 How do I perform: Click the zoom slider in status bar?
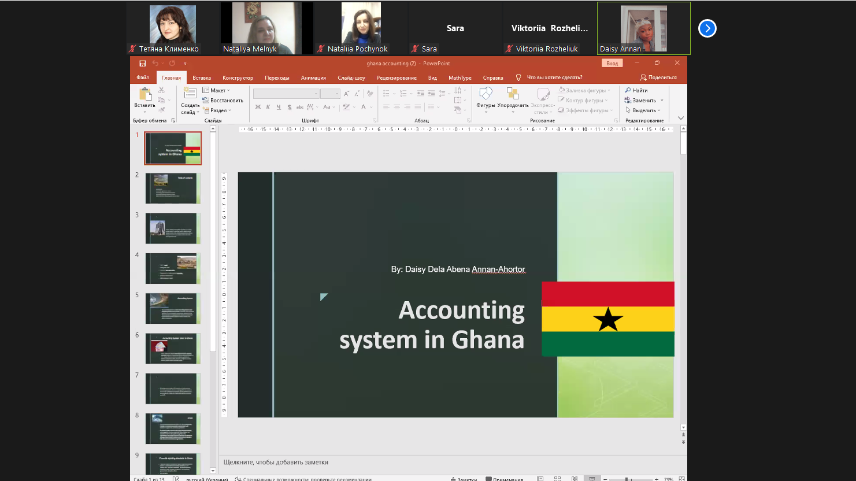(630, 479)
